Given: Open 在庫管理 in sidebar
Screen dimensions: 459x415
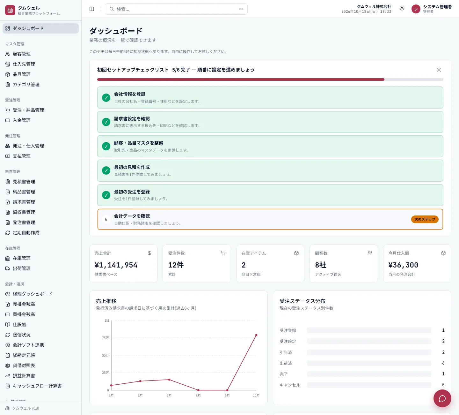Looking at the screenshot, I should [x=40, y=258].
